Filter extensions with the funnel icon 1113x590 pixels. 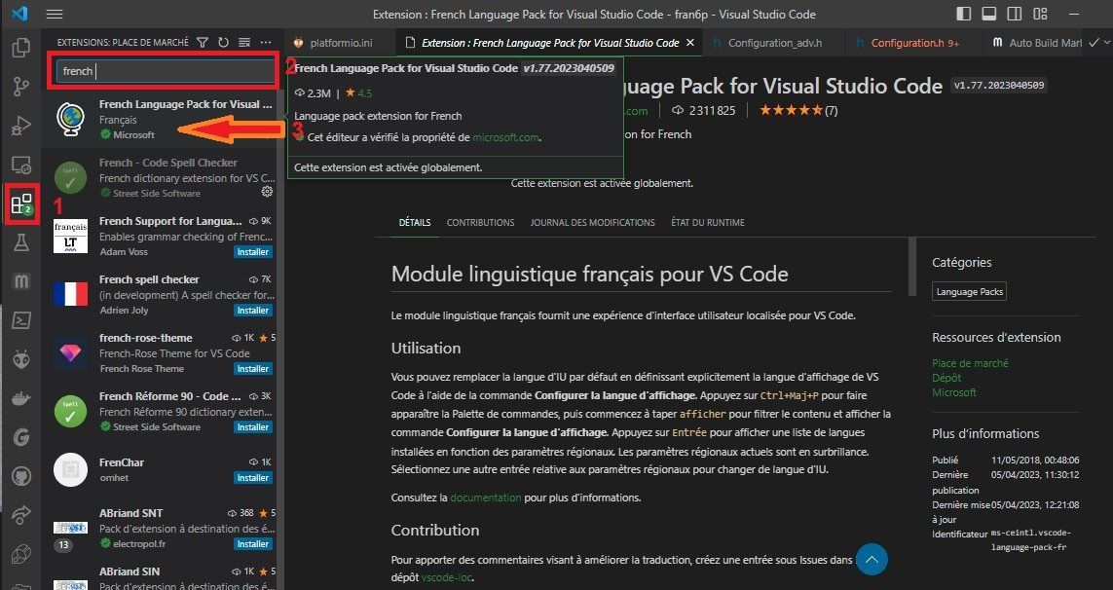click(x=203, y=43)
